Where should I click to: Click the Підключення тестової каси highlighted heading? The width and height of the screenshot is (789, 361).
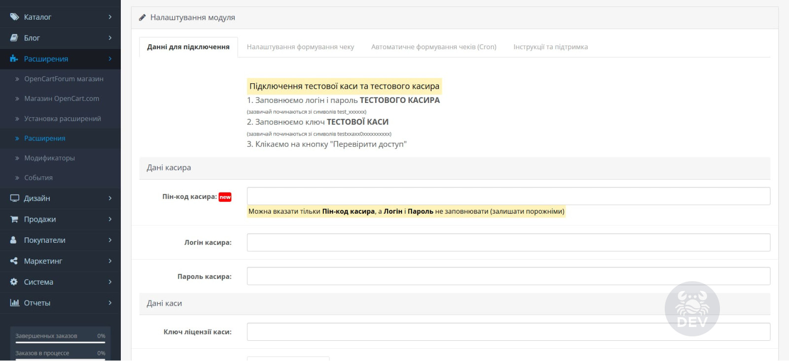[x=344, y=86]
